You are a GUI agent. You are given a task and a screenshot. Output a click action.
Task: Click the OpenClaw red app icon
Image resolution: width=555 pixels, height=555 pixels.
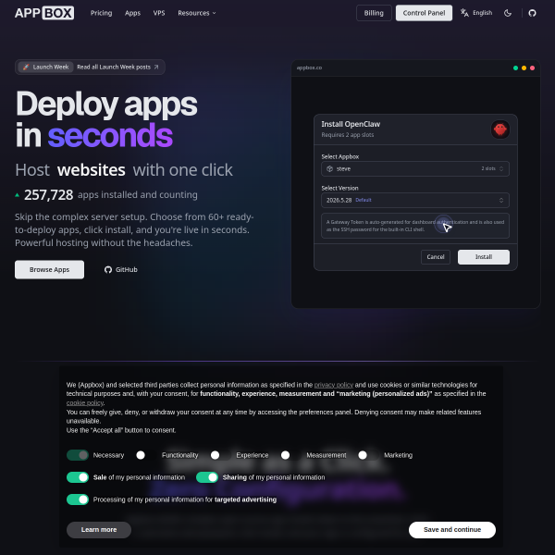coord(499,129)
